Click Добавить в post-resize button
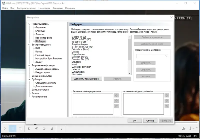 (x=152, y=44)
